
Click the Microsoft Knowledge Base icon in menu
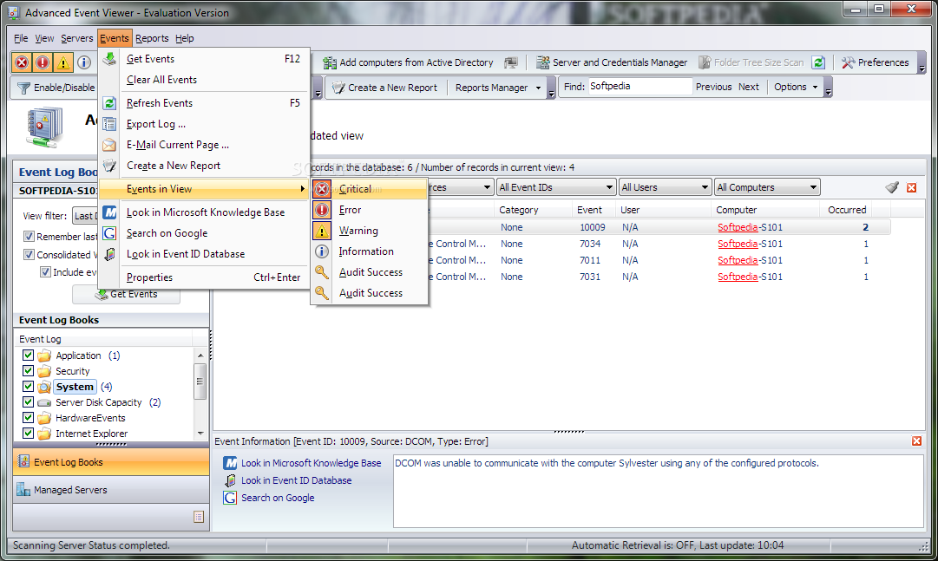click(x=109, y=212)
